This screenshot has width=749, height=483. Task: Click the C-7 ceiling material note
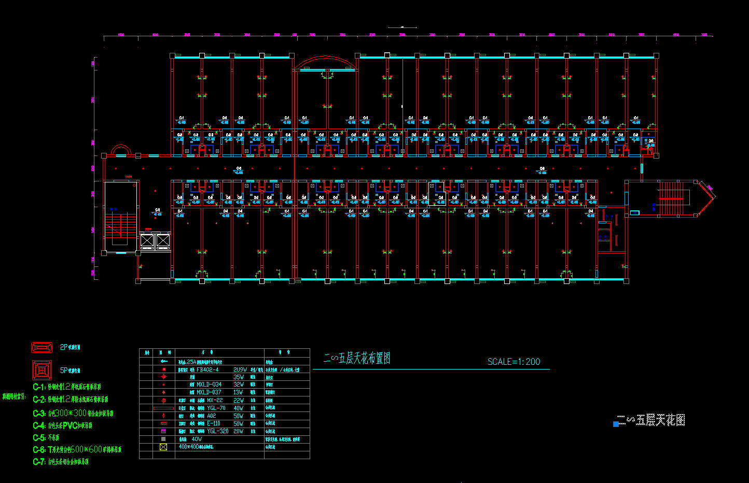tap(61, 462)
